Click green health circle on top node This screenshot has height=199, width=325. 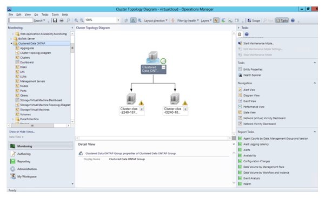tap(163, 61)
